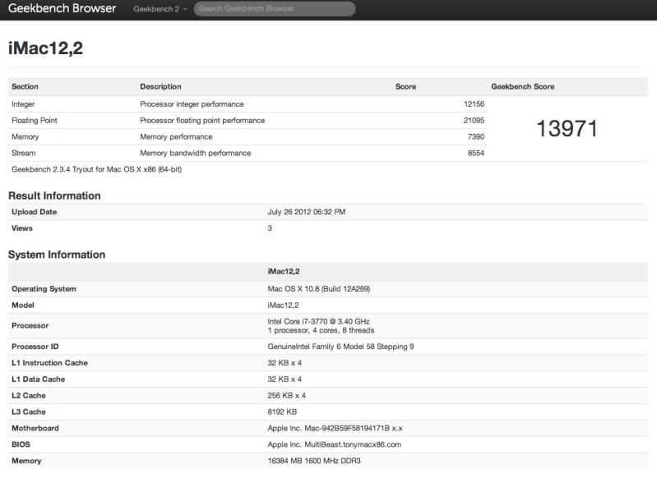Screen dimensions: 657x478
Task: Select the L1 Data Cache value 32 KB x 4
Action: point(285,379)
